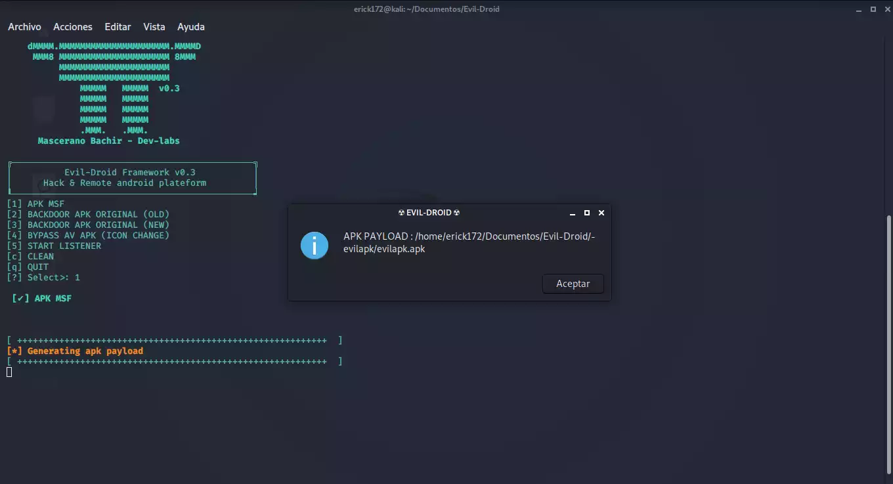Open the Acciones menu
This screenshot has width=893, height=484.
tap(73, 27)
